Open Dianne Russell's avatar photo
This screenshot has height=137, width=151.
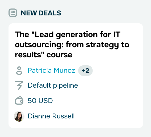click(19, 116)
